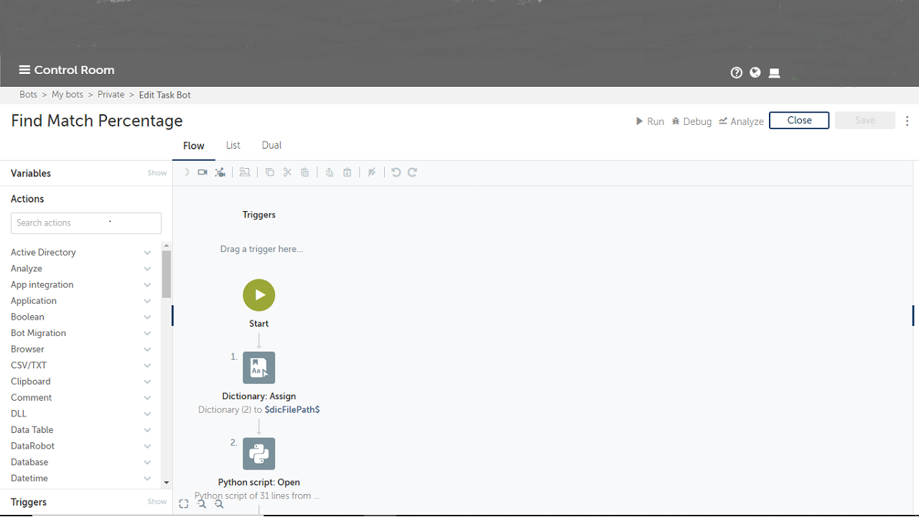Switch to the Dual view tab
This screenshot has width=919, height=517.
271,145
